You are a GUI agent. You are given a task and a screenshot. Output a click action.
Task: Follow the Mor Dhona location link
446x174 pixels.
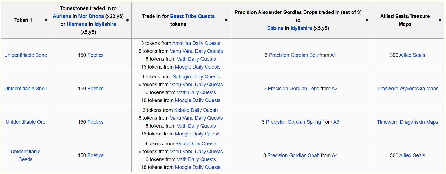[x=91, y=16]
